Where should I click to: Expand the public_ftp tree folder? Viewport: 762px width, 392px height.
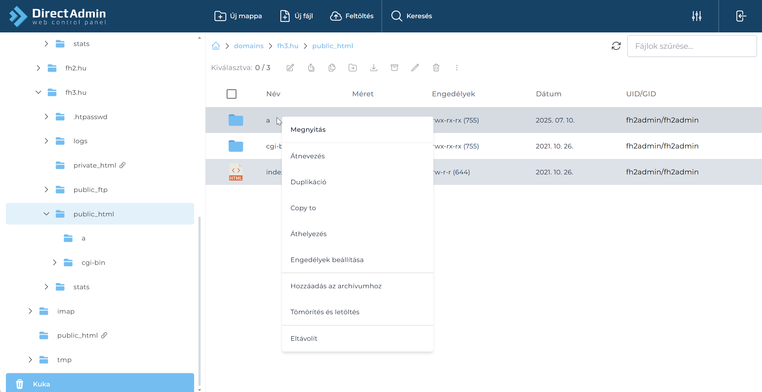(46, 190)
